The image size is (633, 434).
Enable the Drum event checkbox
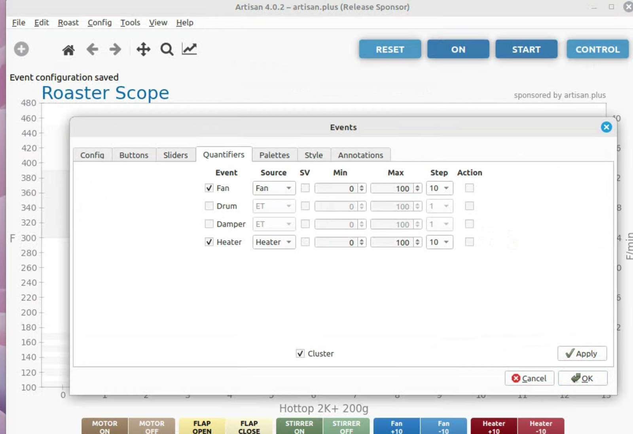click(209, 206)
